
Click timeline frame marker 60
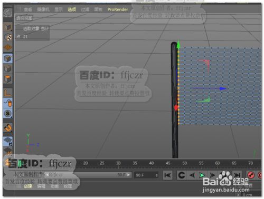tap(218, 163)
